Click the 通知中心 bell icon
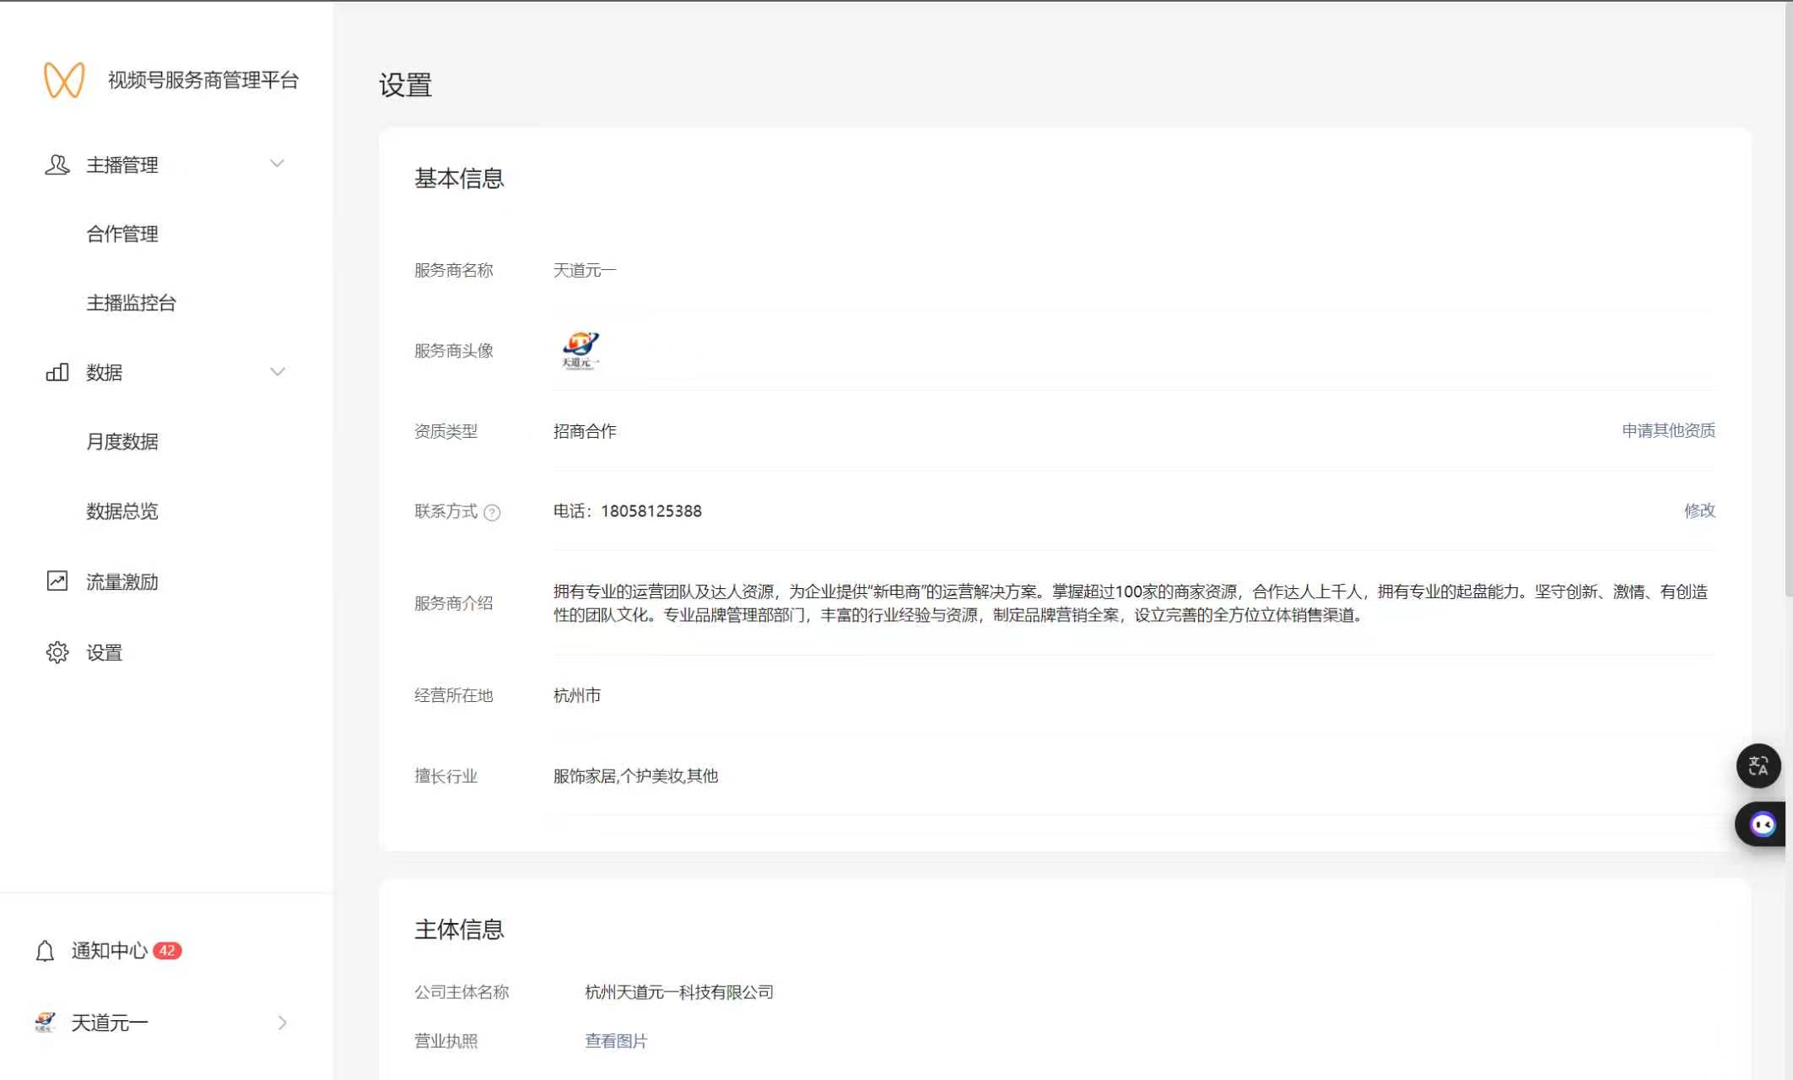This screenshot has height=1080, width=1793. (x=45, y=951)
